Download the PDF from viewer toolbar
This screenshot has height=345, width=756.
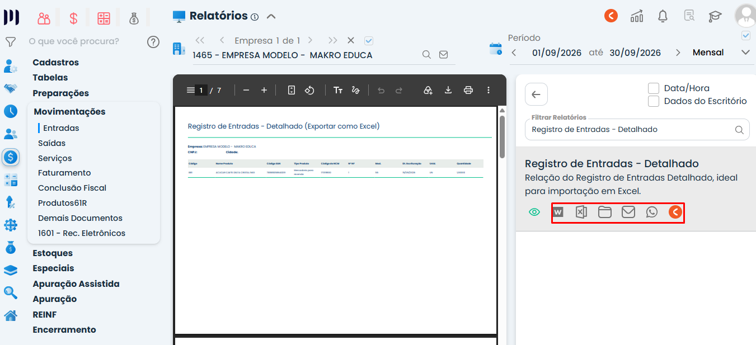pos(448,90)
